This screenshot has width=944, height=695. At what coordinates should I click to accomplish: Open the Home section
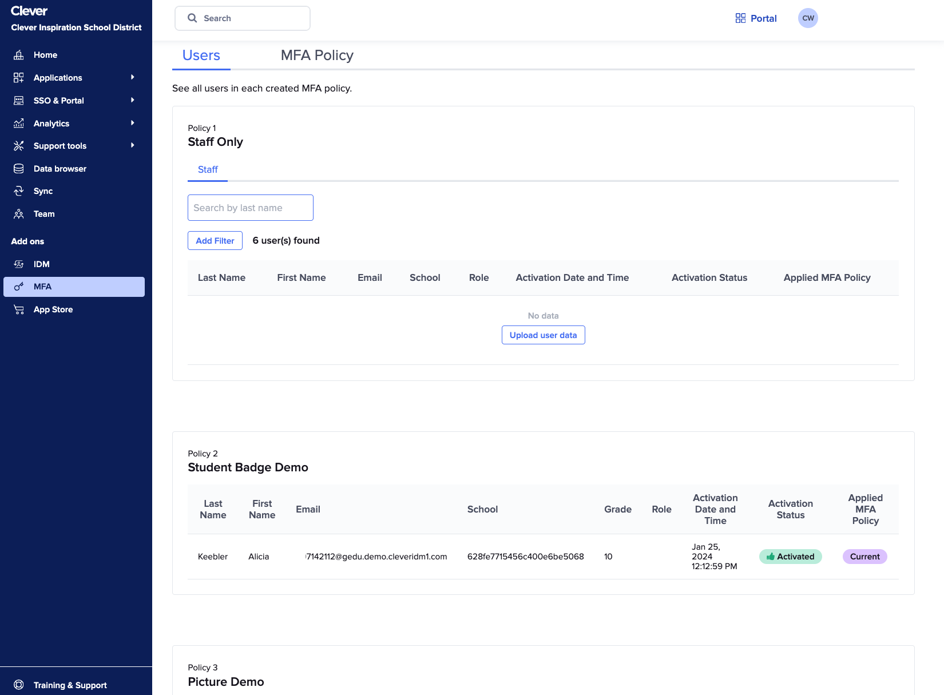45,54
